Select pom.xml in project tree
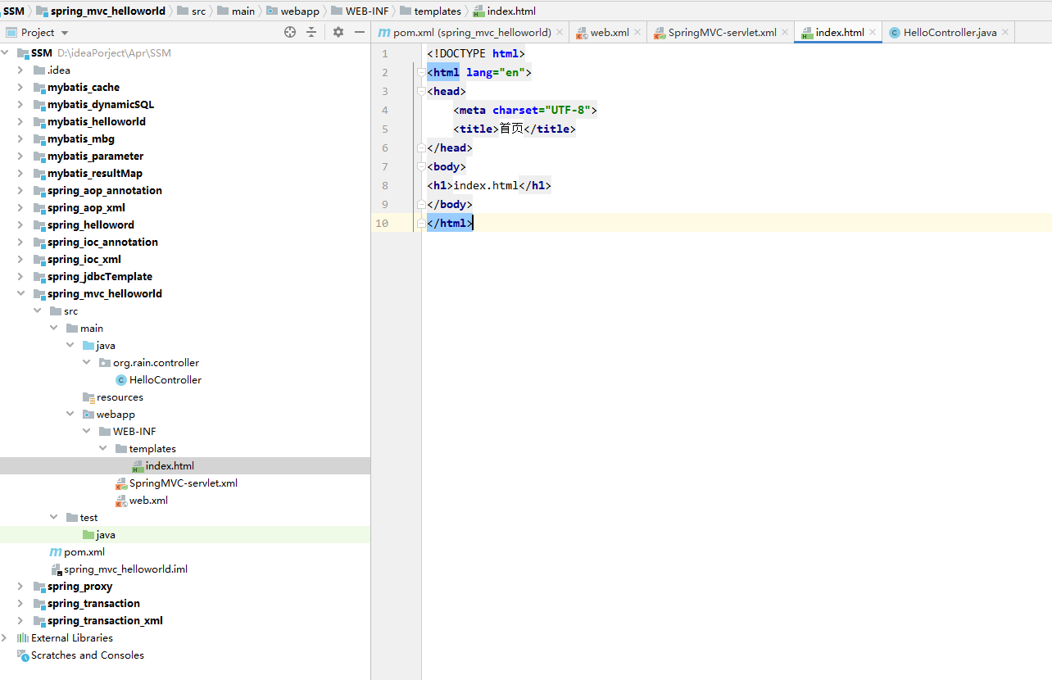This screenshot has width=1052, height=680. 84,551
